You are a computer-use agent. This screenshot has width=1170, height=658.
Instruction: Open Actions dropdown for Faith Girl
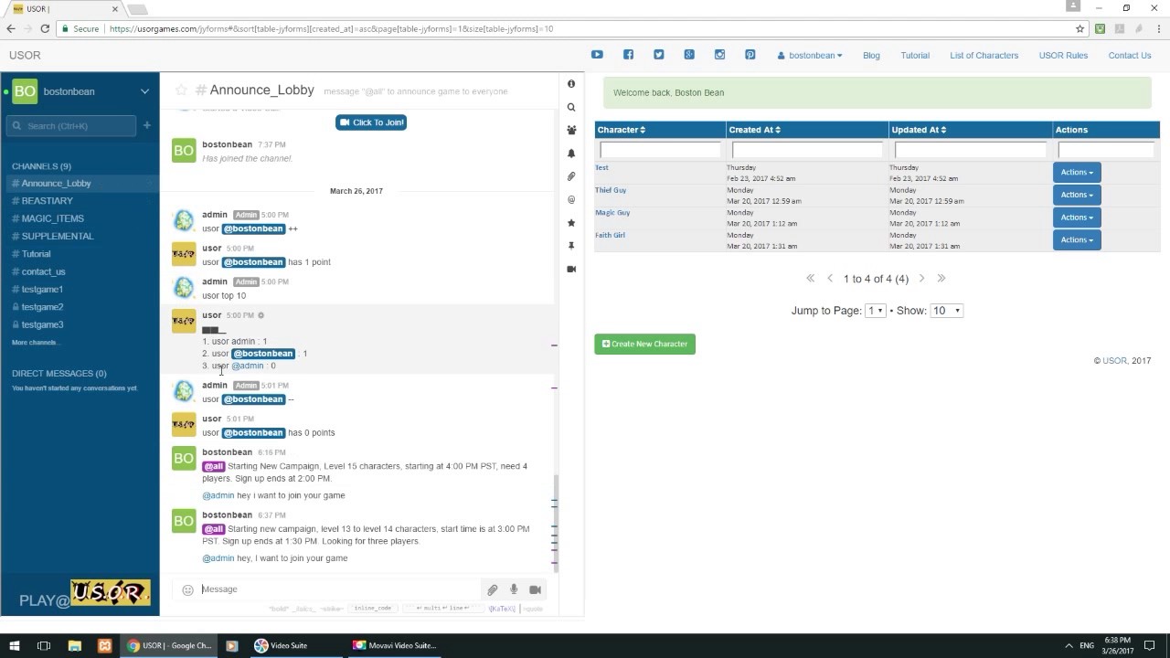1077,239
